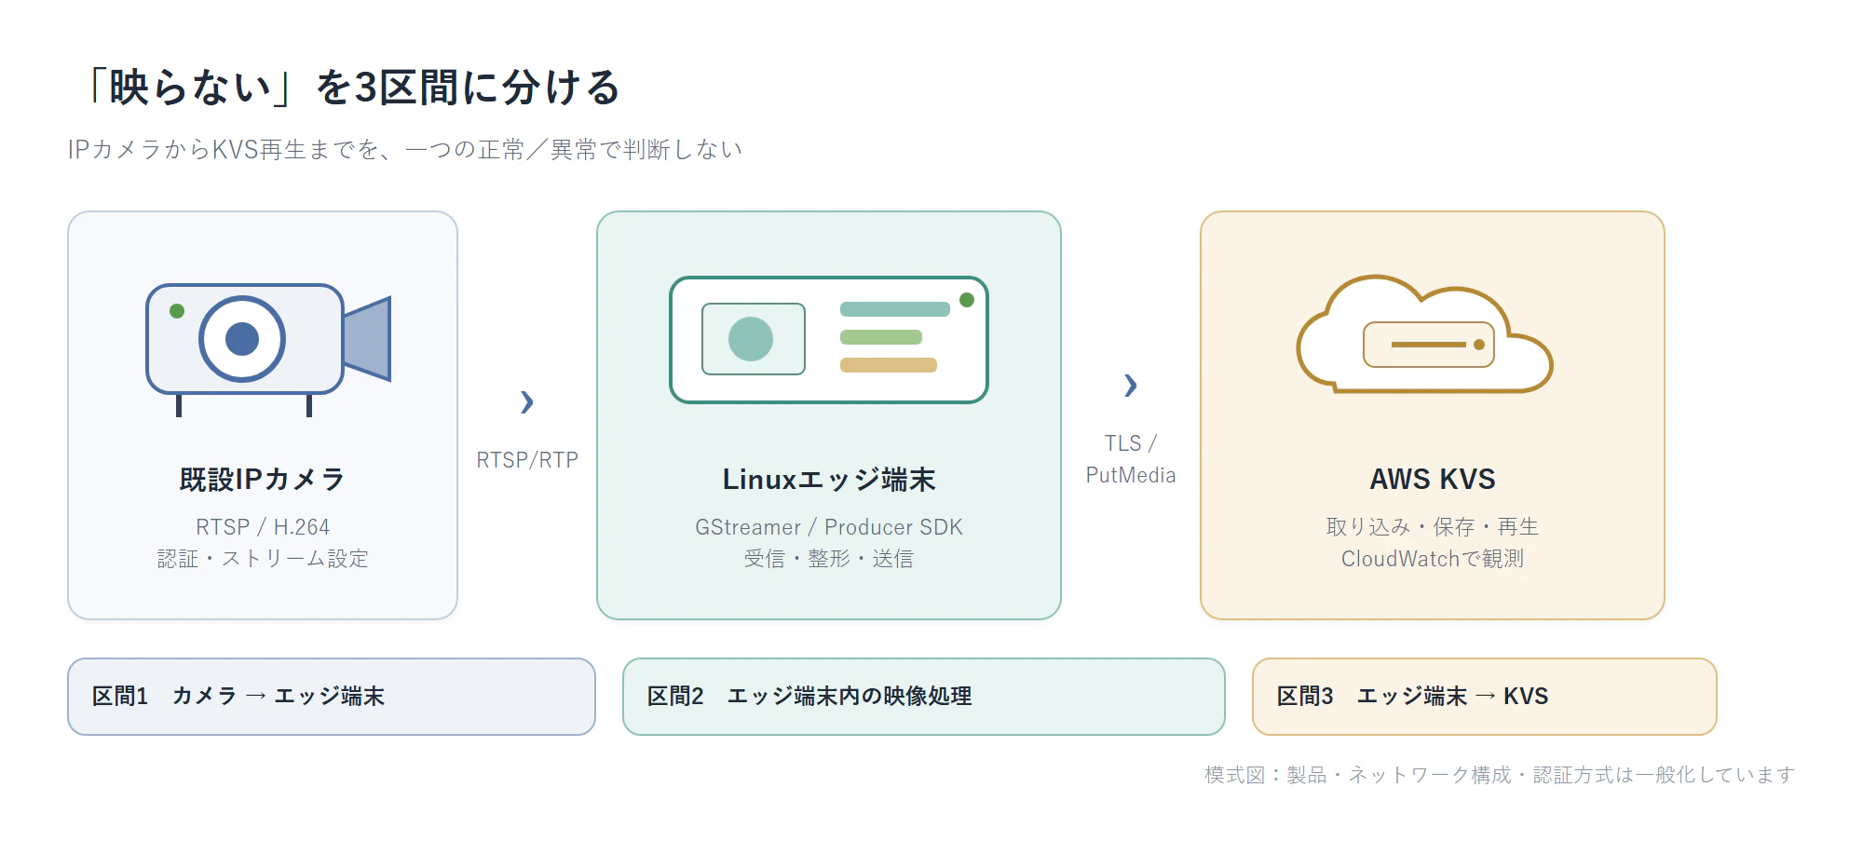Click the camera lens circle
Screen dimensions: 1863x855
[x=242, y=339]
